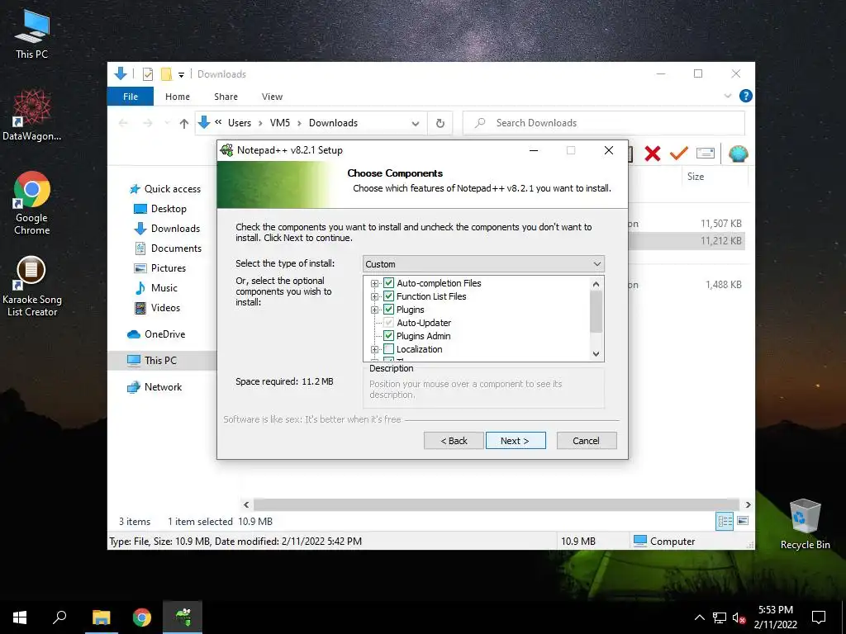Image resolution: width=846 pixels, height=634 pixels.
Task: Click Back in Notepad++ Setup
Action: [454, 441]
